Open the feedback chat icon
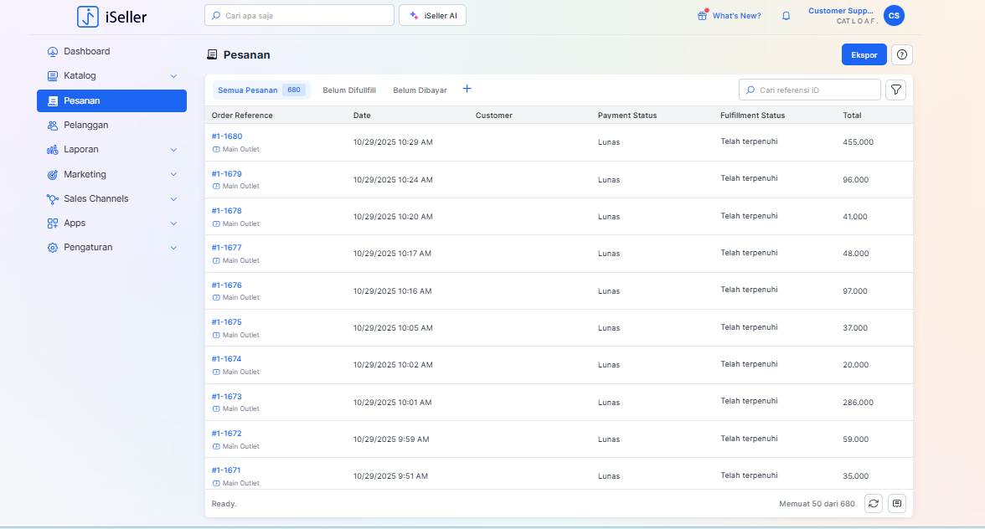 (x=897, y=503)
